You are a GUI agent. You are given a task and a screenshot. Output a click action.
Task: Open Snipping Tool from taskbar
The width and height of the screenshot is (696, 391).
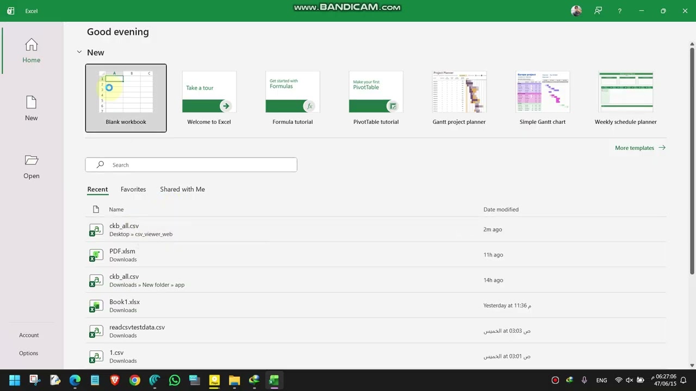point(35,380)
